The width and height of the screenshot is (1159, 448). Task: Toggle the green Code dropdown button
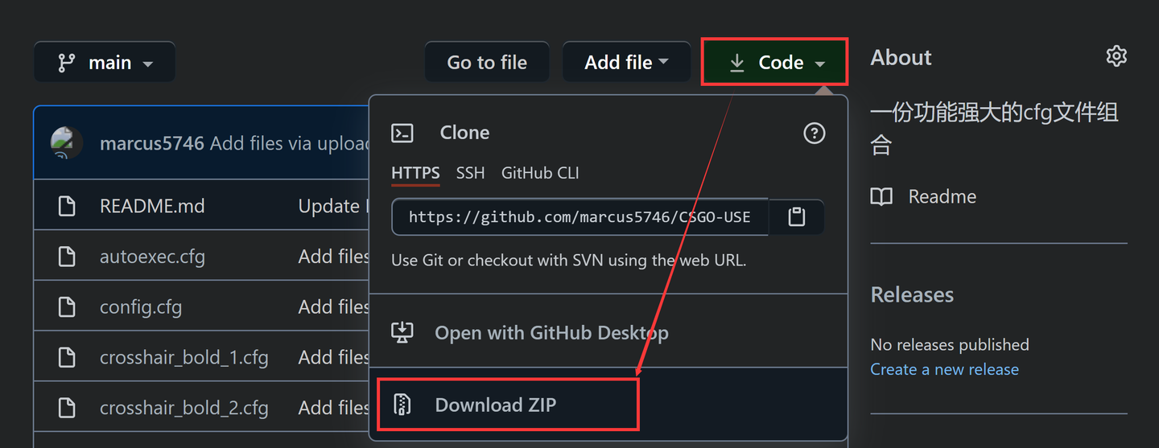(774, 63)
